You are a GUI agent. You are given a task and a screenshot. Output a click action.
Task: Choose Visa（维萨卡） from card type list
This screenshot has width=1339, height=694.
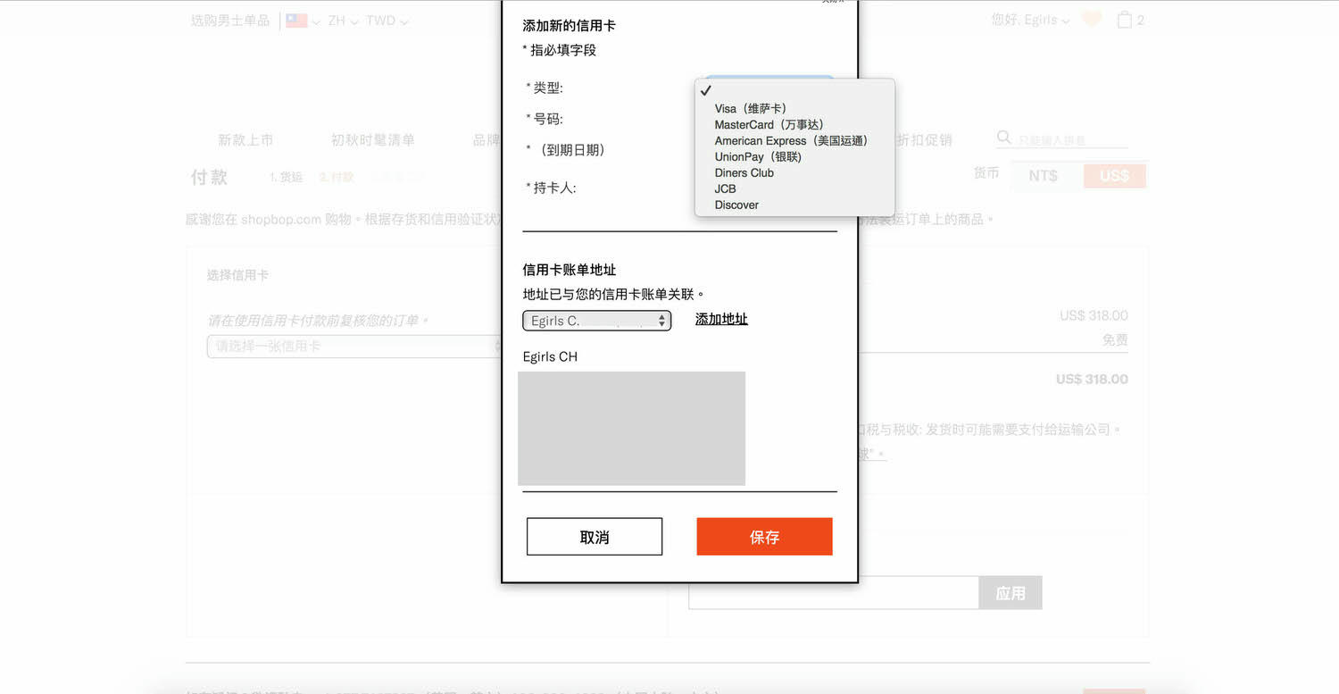[x=750, y=108]
